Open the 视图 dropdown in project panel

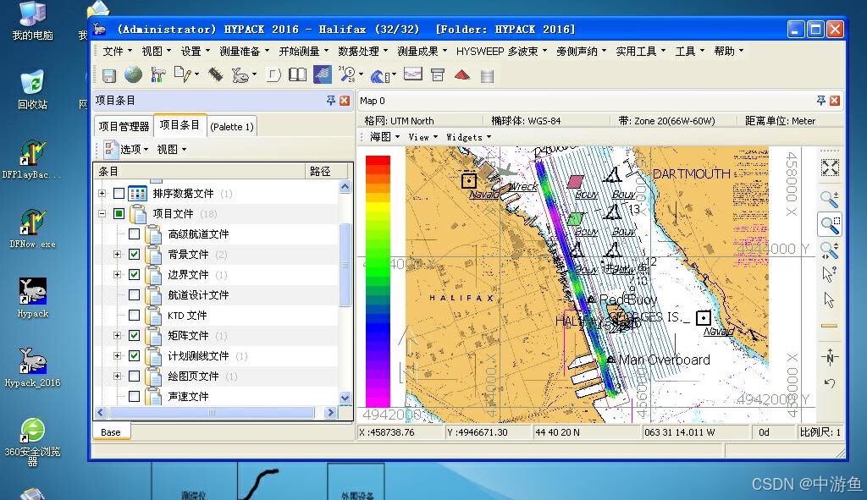(171, 149)
